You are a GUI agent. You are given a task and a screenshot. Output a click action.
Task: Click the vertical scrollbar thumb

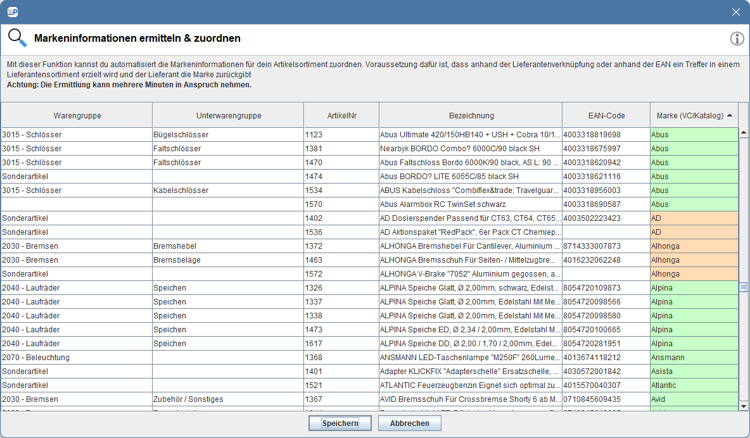coord(743,287)
